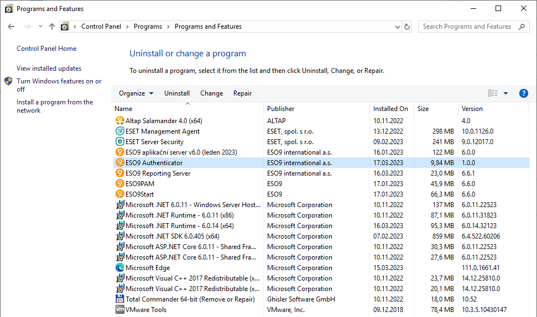Click the VMware Tools icon
This screenshot has height=317, width=537.
(x=119, y=309)
